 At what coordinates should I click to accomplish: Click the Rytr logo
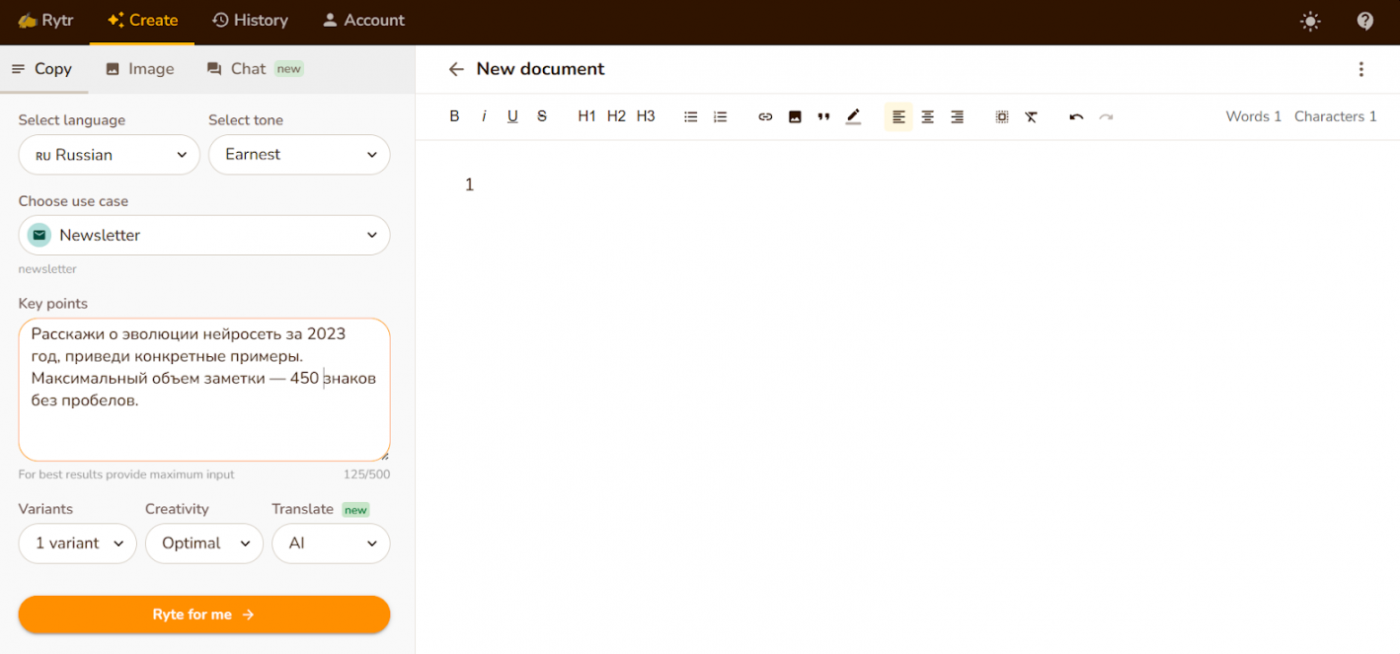(45, 20)
